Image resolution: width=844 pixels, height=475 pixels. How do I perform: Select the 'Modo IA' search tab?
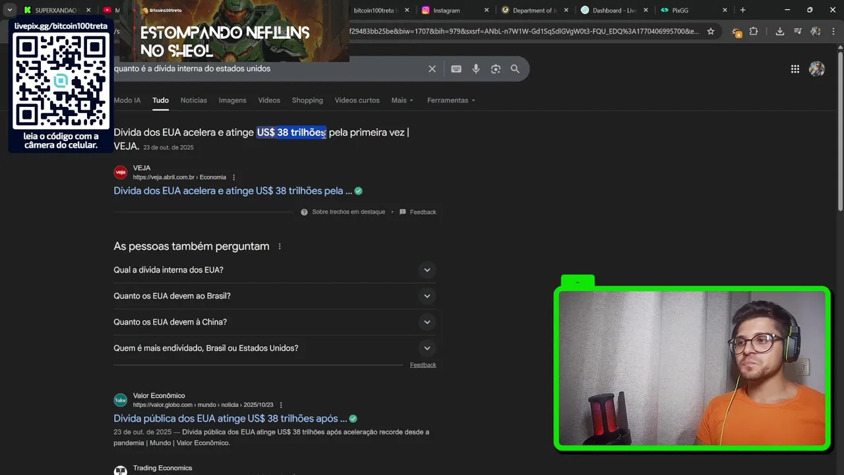tap(127, 100)
